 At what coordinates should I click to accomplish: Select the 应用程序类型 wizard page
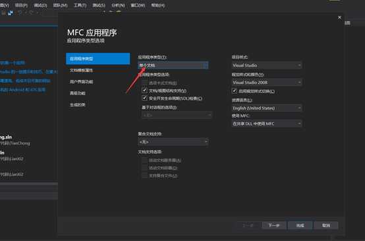click(x=98, y=59)
